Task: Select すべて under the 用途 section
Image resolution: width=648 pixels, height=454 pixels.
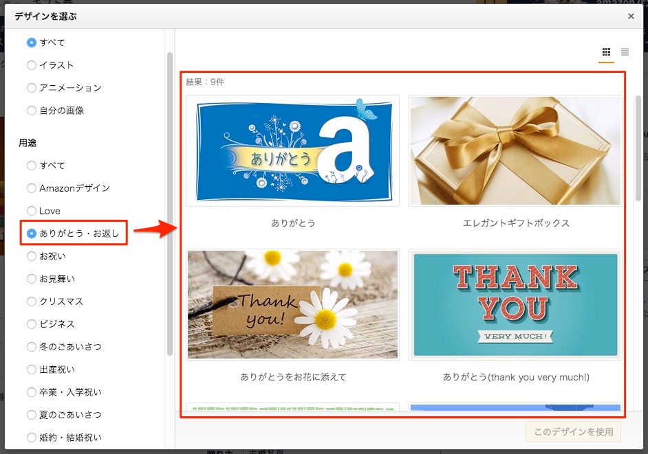Action: coord(32,166)
